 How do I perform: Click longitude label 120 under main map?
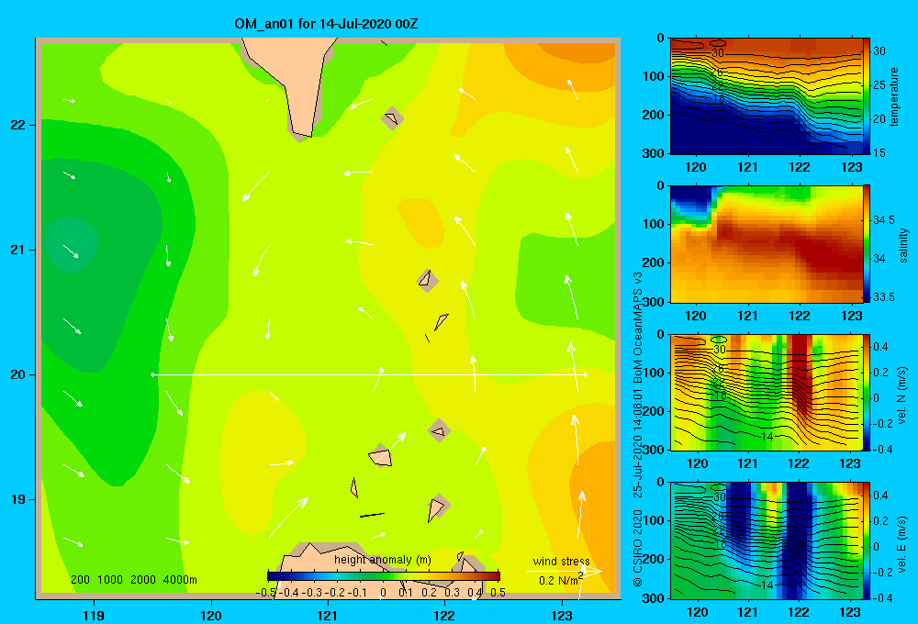(211, 615)
